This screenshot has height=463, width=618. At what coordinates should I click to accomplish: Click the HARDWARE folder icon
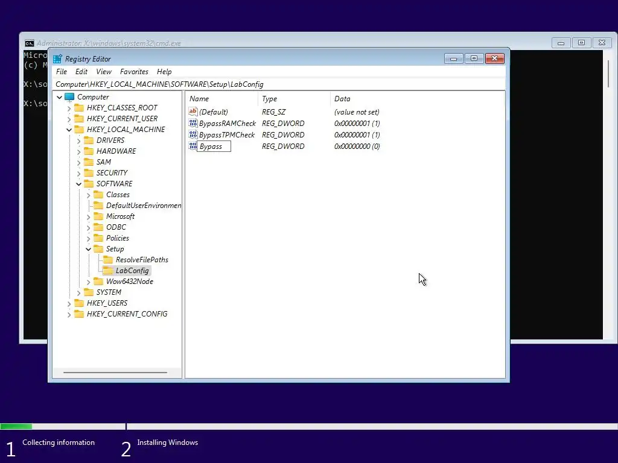pos(89,151)
